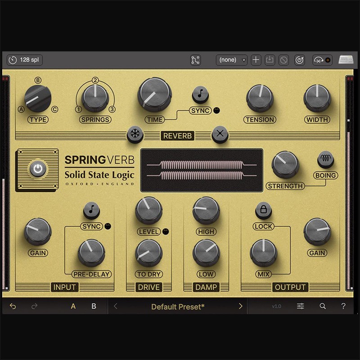The width and height of the screenshot is (360, 360).
Task: Click the HIGH damp knob
Action: point(206,210)
